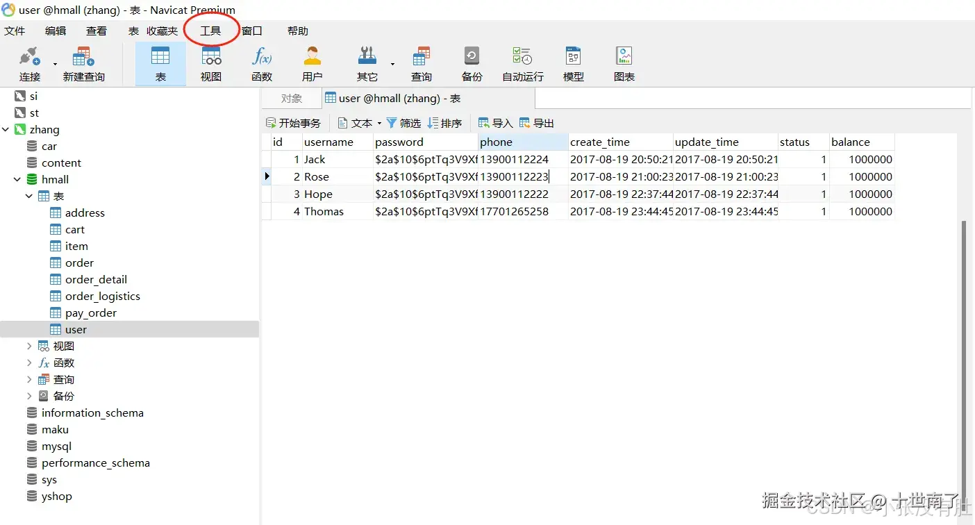Click phone cell 13900112222
This screenshot has width=975, height=525.
523,194
